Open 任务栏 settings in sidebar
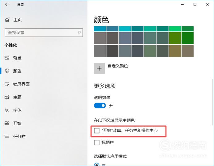214x166 pixels. pyautogui.click(x=19, y=136)
